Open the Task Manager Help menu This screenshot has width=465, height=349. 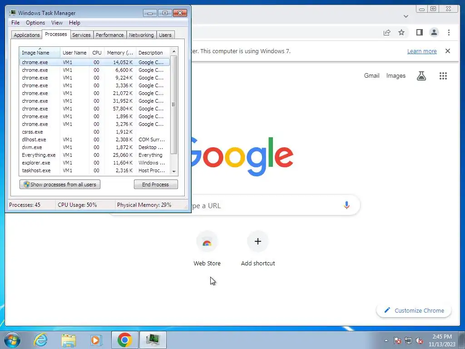(74, 23)
